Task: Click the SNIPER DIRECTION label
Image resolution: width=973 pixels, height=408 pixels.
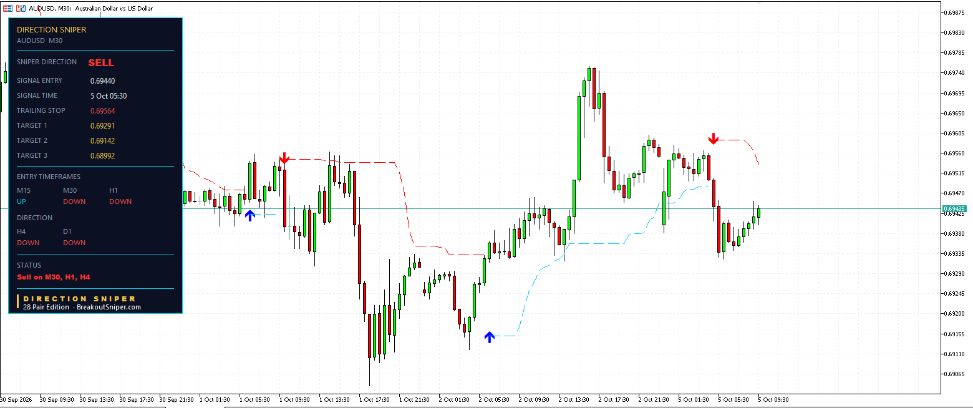Action: pyautogui.click(x=47, y=62)
